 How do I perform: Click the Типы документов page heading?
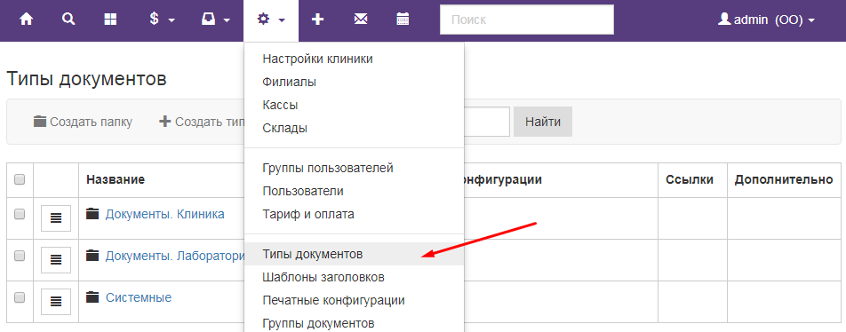(x=86, y=79)
